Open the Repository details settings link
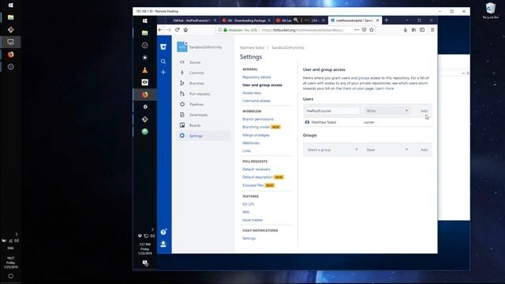505x284 pixels. [x=256, y=77]
